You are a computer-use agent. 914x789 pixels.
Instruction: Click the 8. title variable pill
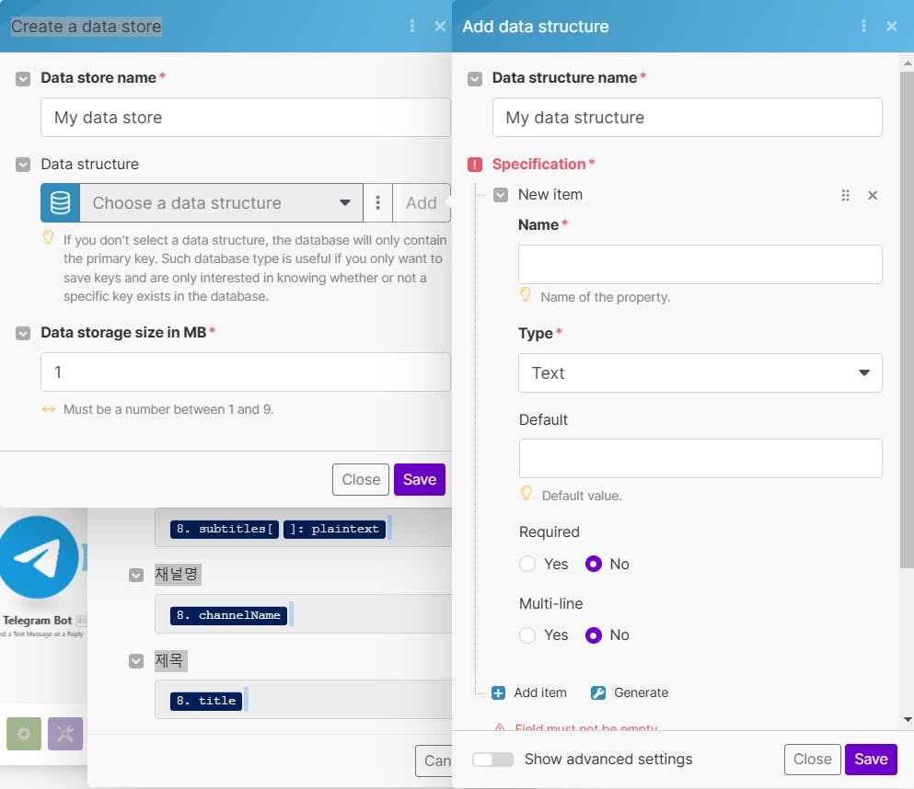click(206, 701)
